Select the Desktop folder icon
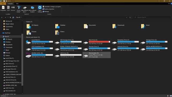 pyautogui.click(x=57, y=26)
